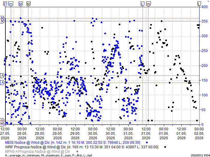Select the blue A average flag on left axis
The image size is (210, 157).
2,83
